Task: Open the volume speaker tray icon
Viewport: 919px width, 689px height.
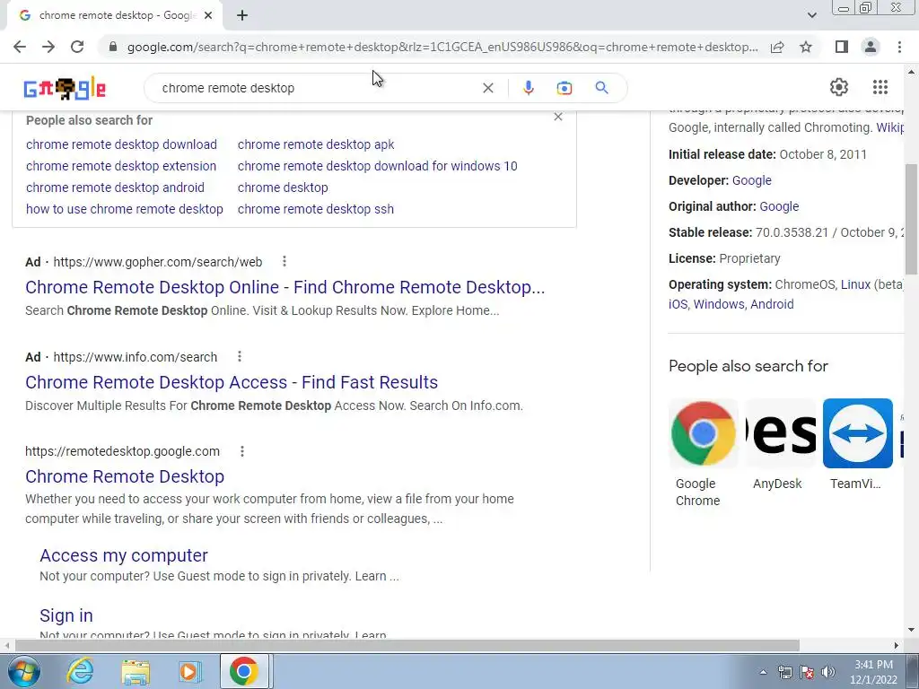Action: click(828, 672)
